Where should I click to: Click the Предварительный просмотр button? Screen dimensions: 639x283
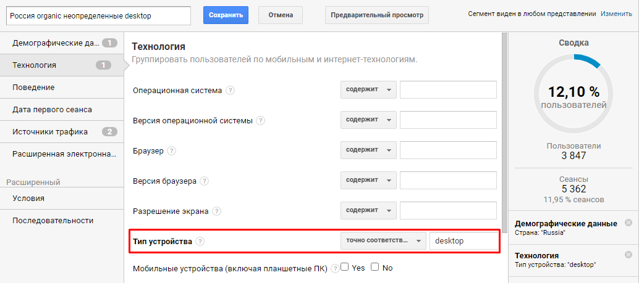point(377,15)
